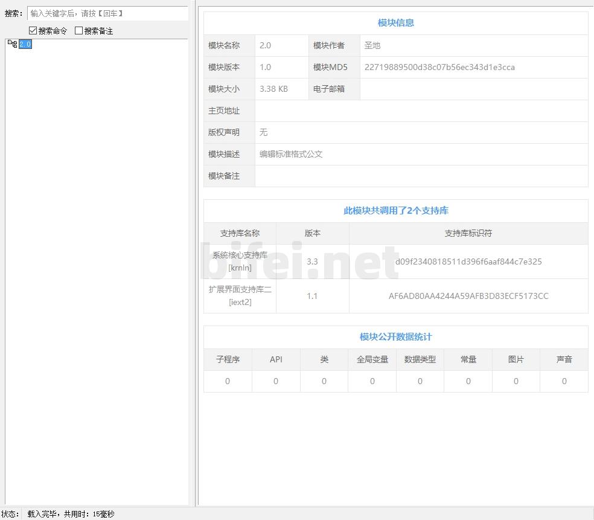Viewport: 594px width, 520px height.
Task: Click the 子程序 column header
Action: 228,359
